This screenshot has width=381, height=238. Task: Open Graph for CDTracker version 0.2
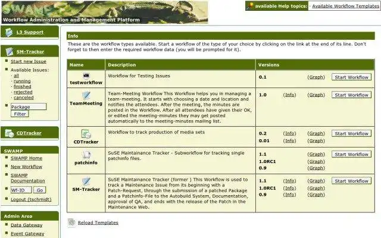pos(316,133)
